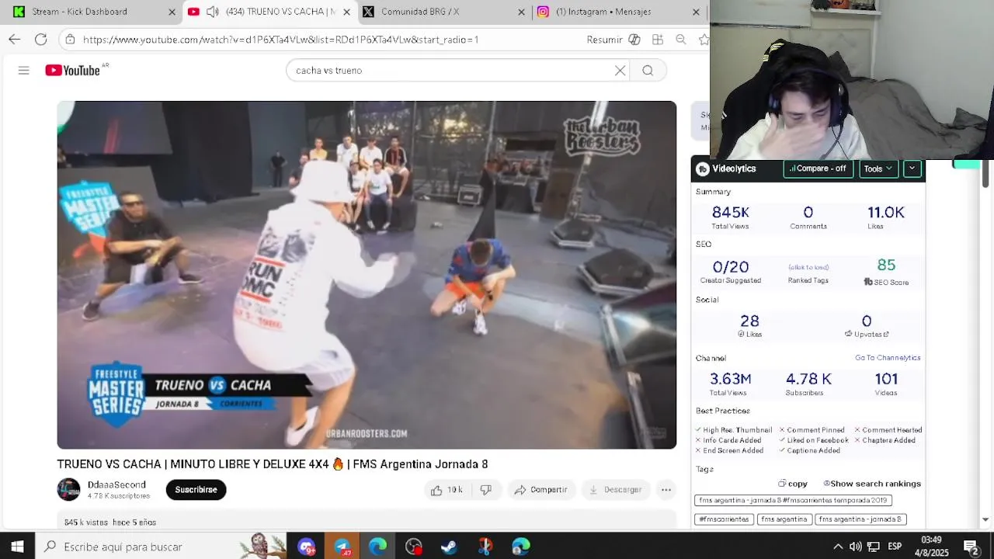
Task: Click the right-side panel scrollbar down arrow
Action: point(985,519)
